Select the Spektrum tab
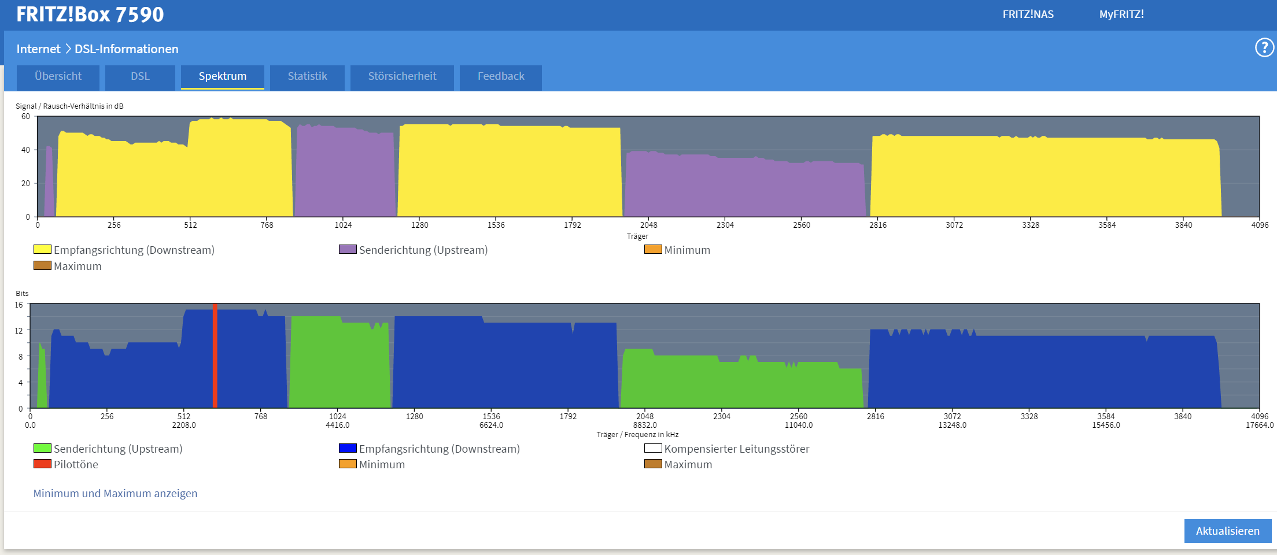Screen dimensions: 1277x555 click(x=223, y=77)
